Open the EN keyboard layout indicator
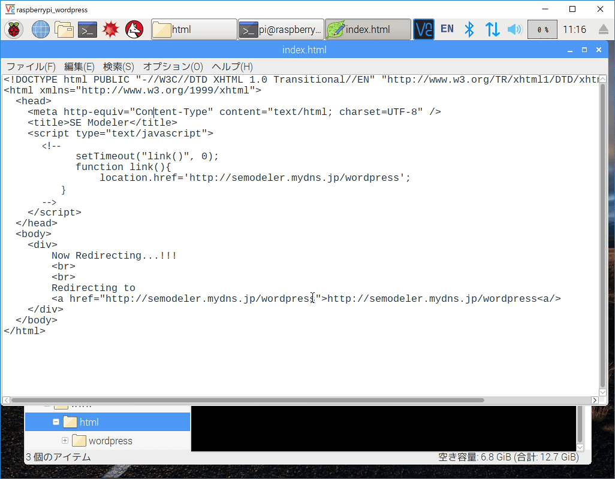The height and width of the screenshot is (479, 615). pyautogui.click(x=447, y=29)
